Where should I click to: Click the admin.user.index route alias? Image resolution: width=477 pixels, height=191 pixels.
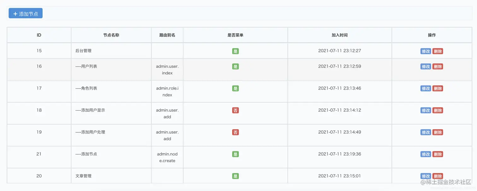167,70
